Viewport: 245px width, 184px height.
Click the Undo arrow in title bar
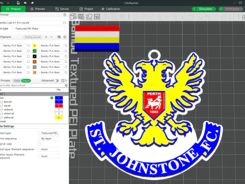(x=25, y=3)
